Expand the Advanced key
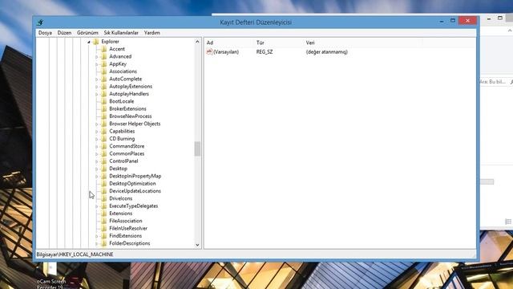The height and width of the screenshot is (289, 513). tap(96, 57)
